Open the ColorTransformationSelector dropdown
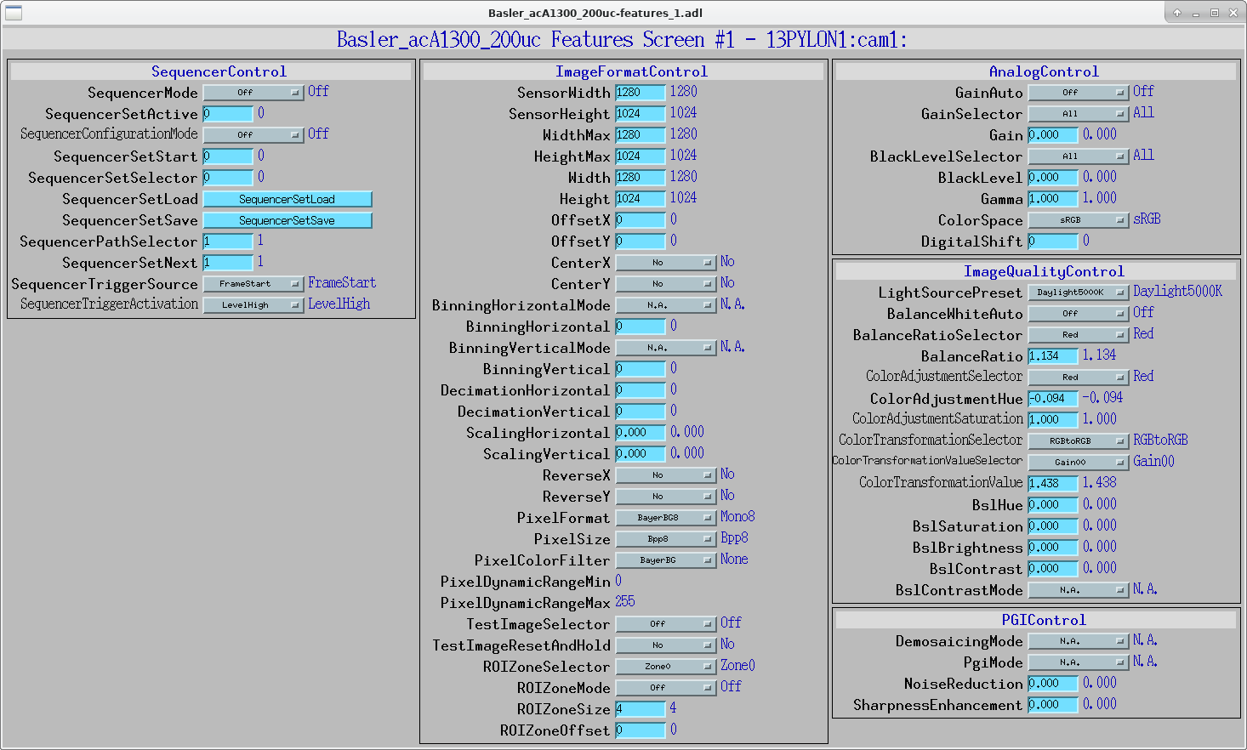Viewport: 1247px width, 750px height. [1079, 440]
